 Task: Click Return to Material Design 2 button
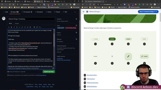pyautogui.click(x=148, y=12)
